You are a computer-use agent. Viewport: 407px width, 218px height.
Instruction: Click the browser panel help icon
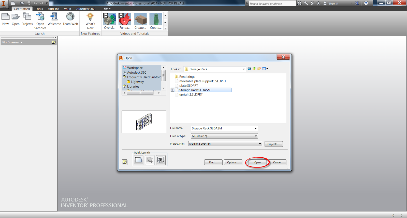pyautogui.click(x=53, y=42)
